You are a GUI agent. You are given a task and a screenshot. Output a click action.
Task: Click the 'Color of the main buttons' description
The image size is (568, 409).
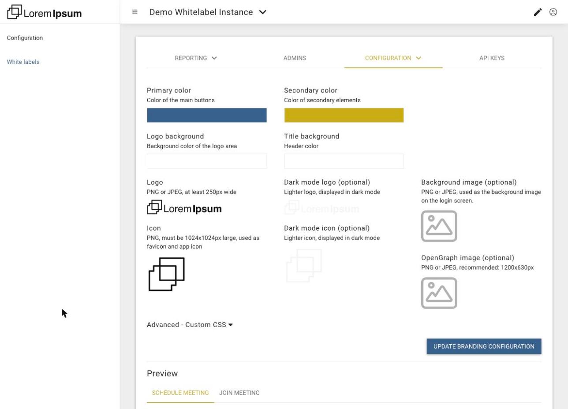point(181,100)
